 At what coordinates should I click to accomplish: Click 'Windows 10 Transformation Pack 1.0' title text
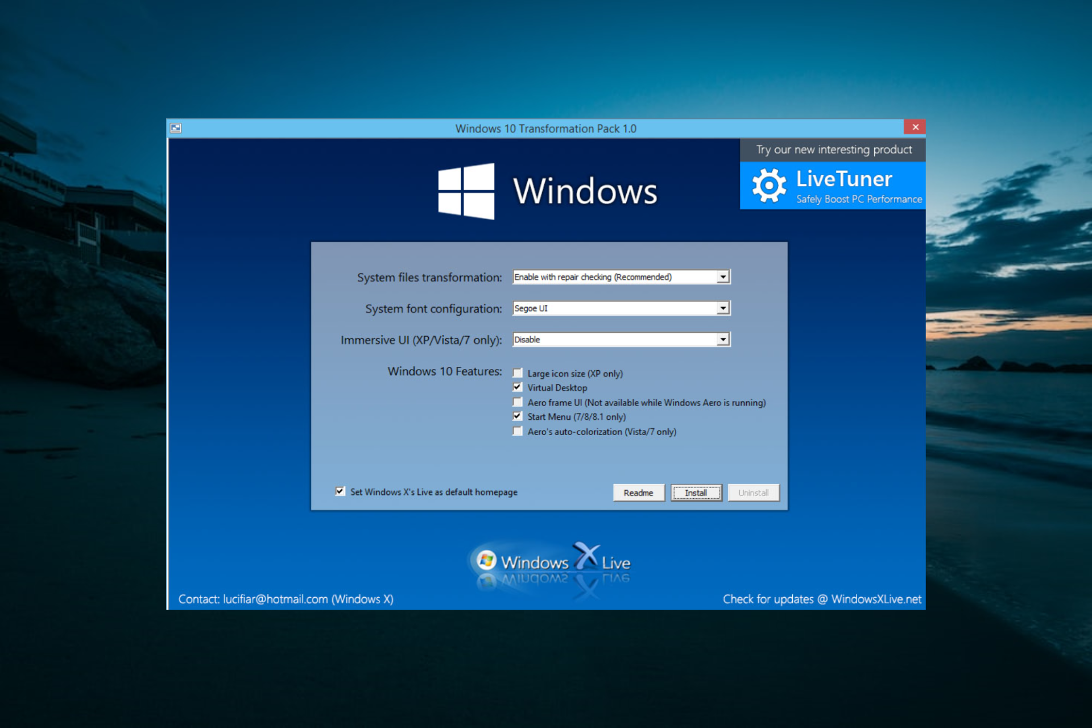pyautogui.click(x=546, y=129)
